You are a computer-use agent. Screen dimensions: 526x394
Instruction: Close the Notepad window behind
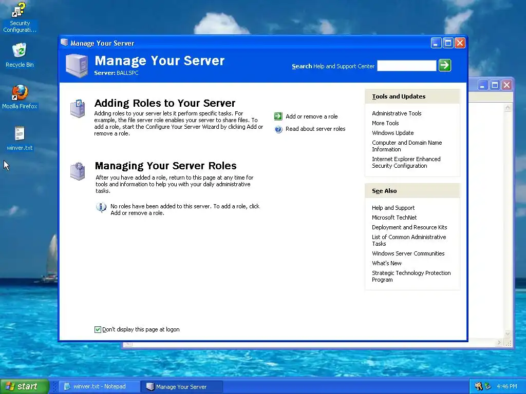pyautogui.click(x=506, y=85)
